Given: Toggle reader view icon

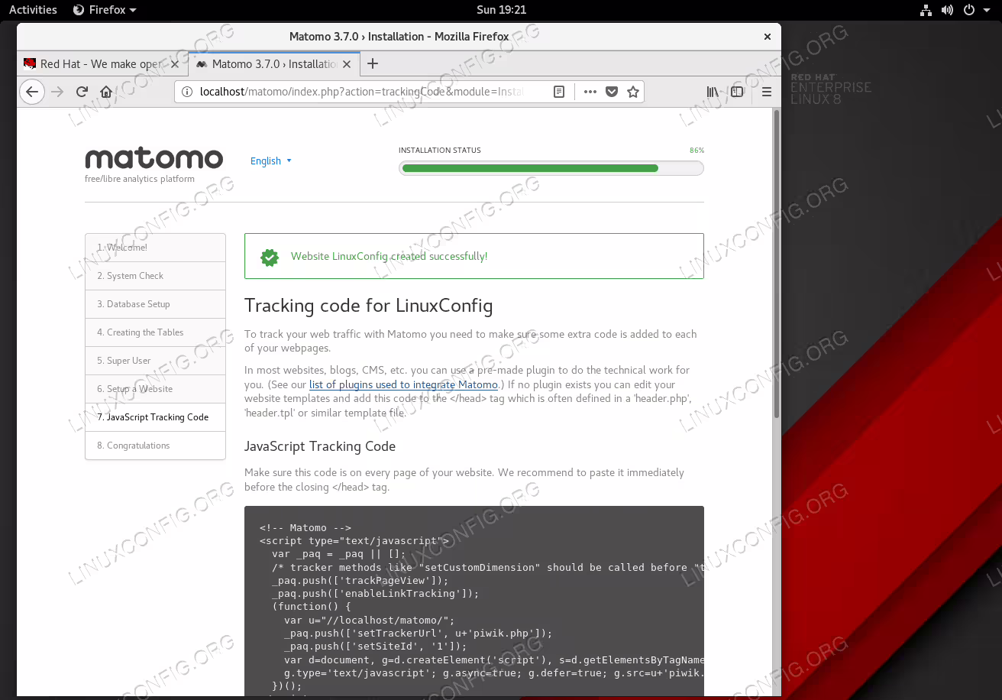Looking at the screenshot, I should [x=559, y=92].
